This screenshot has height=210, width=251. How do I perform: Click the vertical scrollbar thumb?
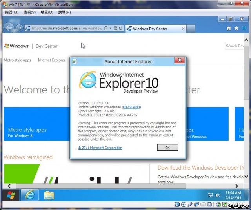(x=246, y=73)
